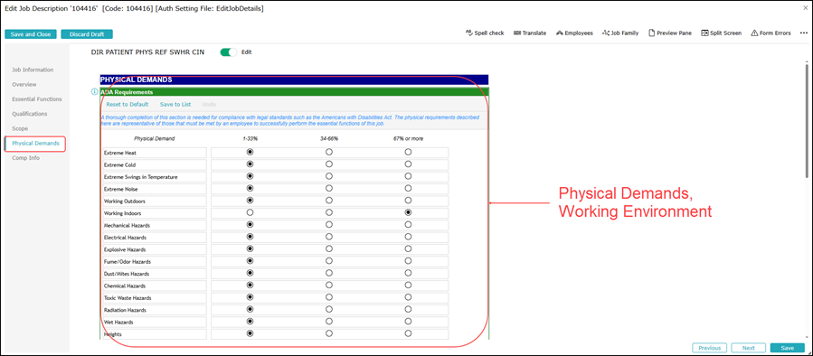The image size is (813, 356).
Task: Click Reset to Default link
Action: tap(127, 104)
